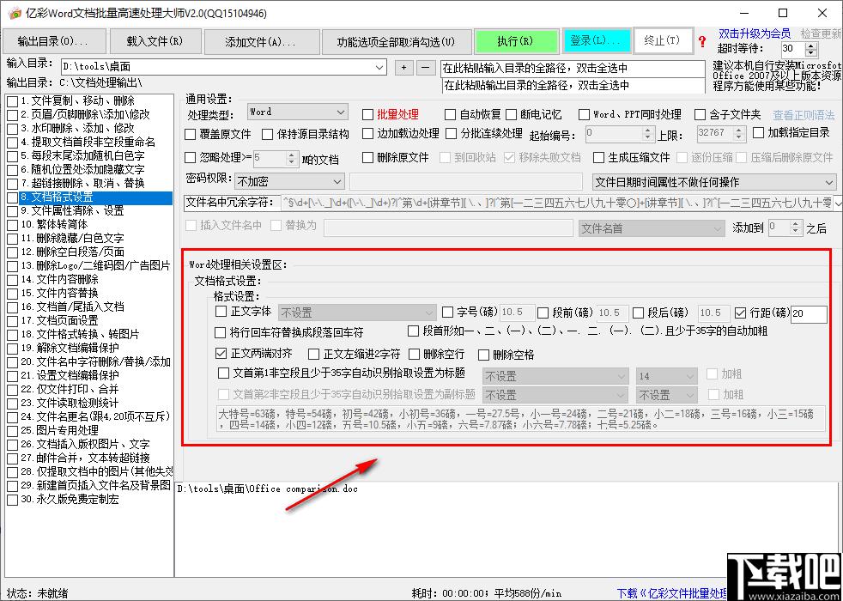Viewport: 843px width, 601px height.
Task: Enable the 删除空行 checkbox
Action: (414, 354)
